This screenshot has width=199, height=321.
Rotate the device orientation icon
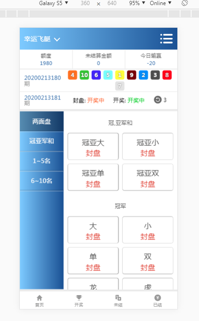tap(185, 3)
